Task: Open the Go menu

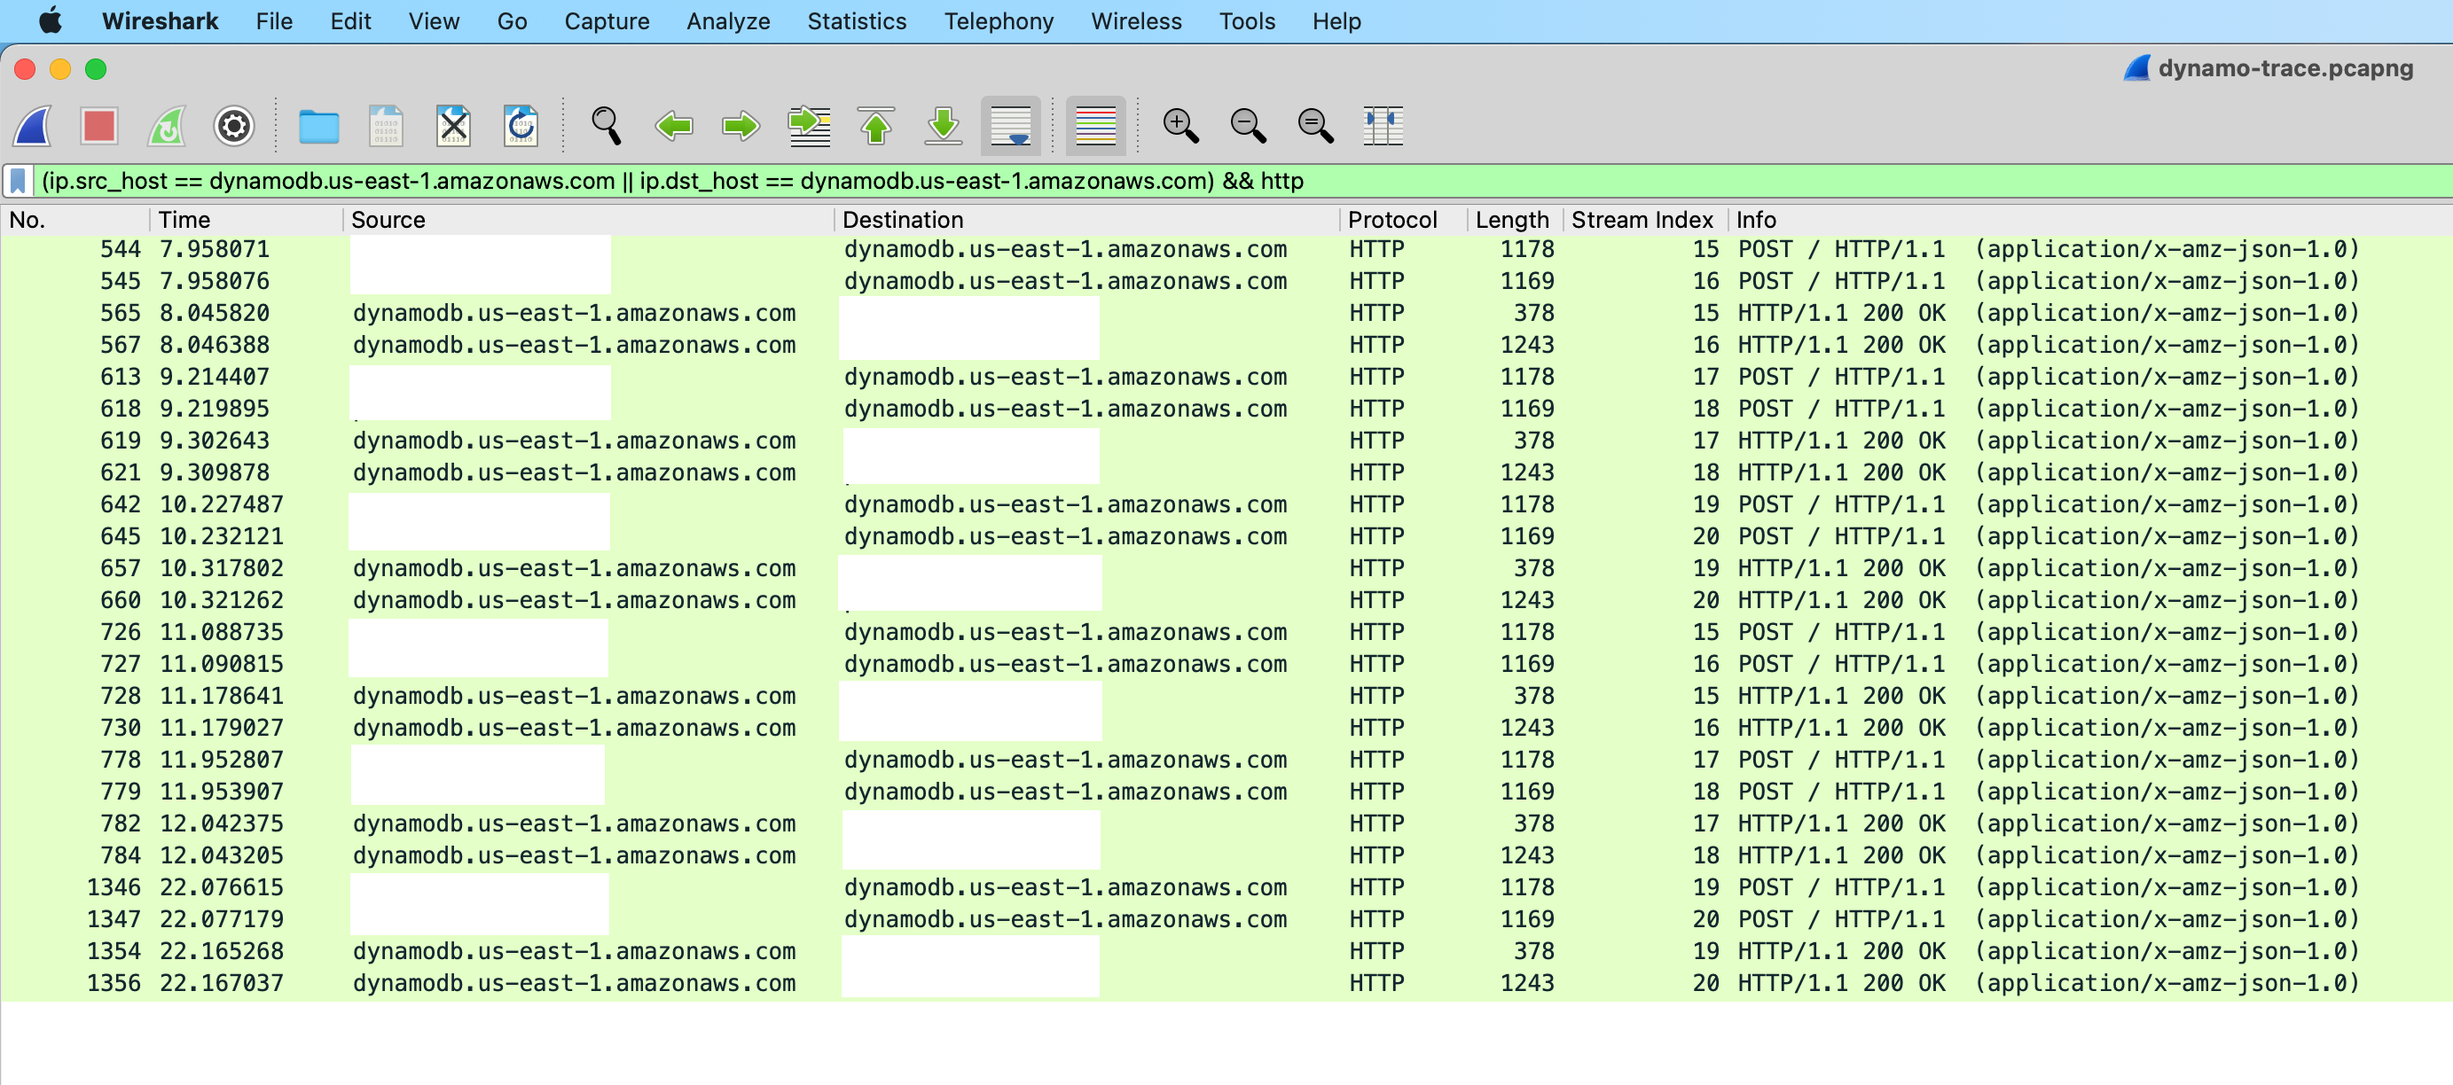Action: pyautogui.click(x=513, y=21)
